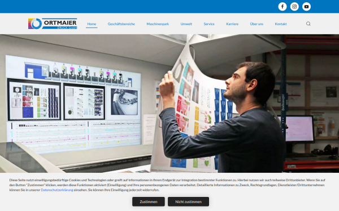Open the Maschinenpark menu item

click(x=158, y=24)
